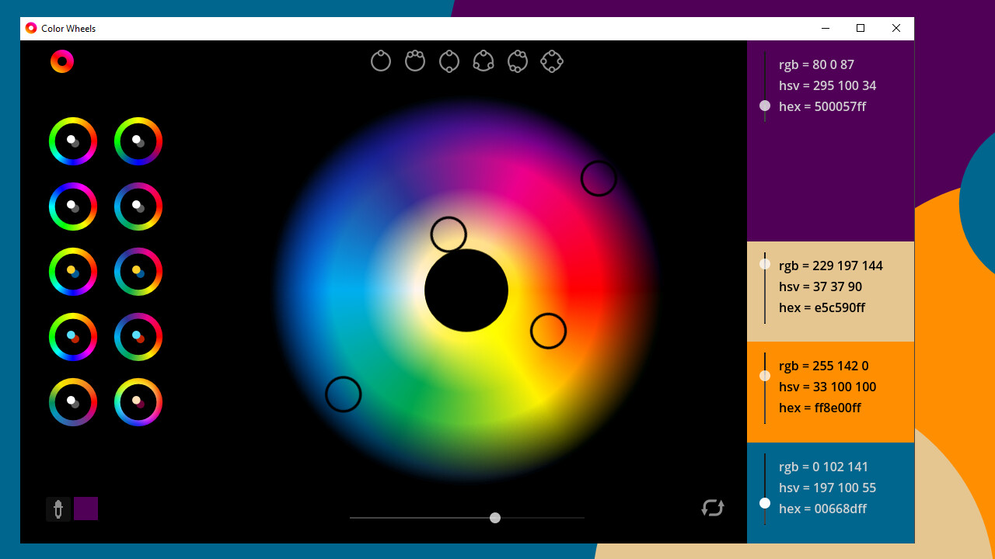
Task: Select the triadic three-dot harmony icon
Action: click(483, 61)
